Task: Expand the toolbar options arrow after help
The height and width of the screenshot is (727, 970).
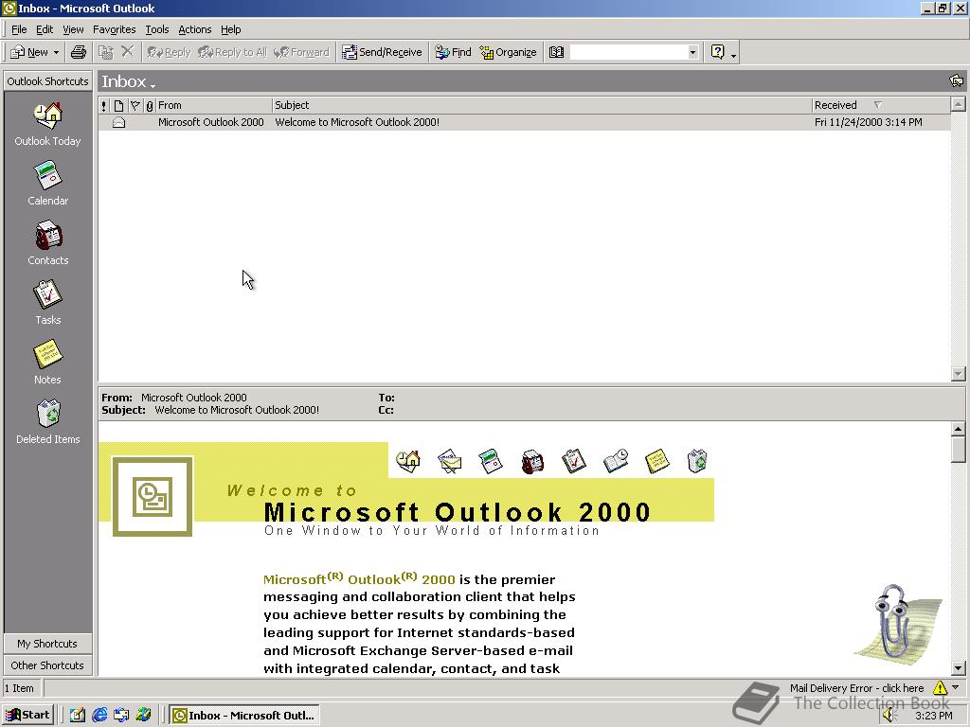Action: [x=734, y=55]
